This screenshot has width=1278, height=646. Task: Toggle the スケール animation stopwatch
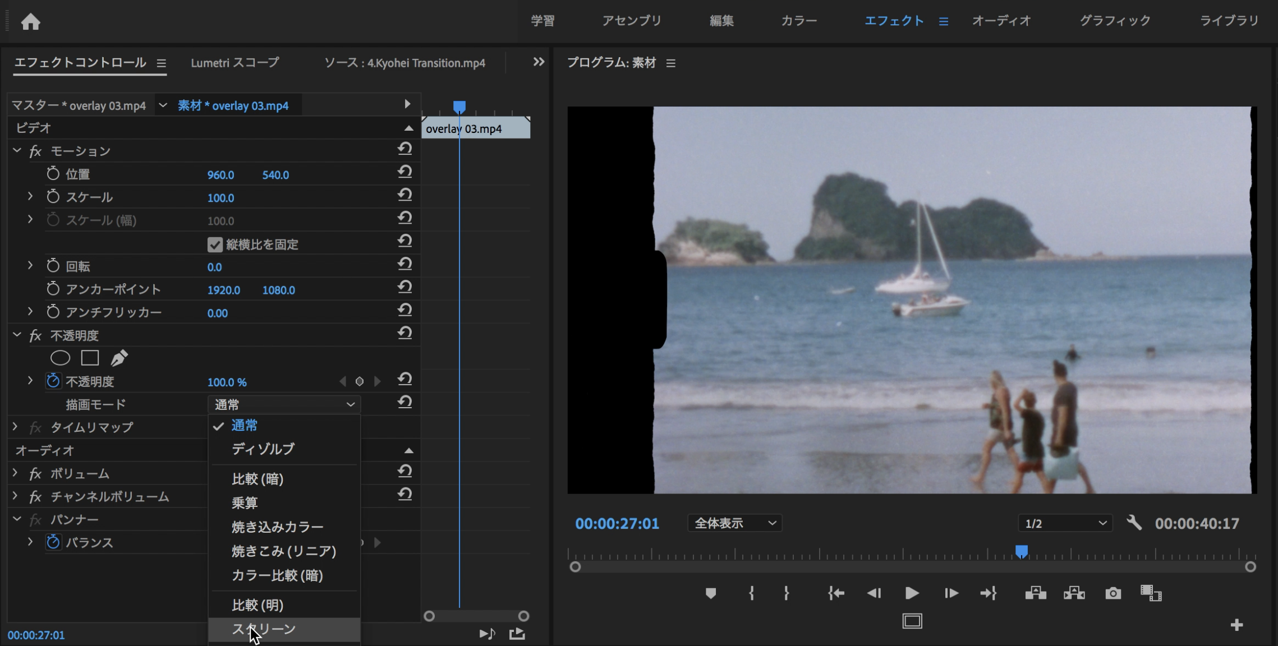pyautogui.click(x=53, y=197)
